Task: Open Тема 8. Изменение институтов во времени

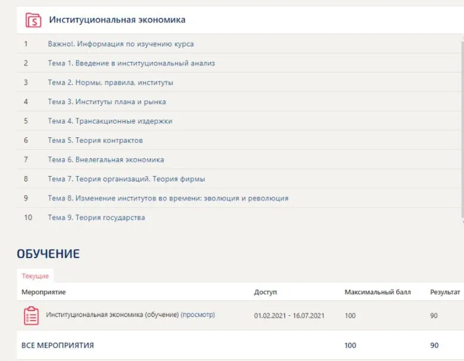Action: point(168,198)
